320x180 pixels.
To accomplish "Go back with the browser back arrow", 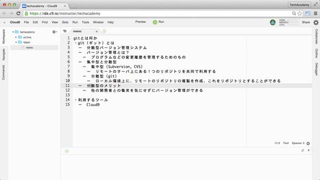I will coord(4,13).
